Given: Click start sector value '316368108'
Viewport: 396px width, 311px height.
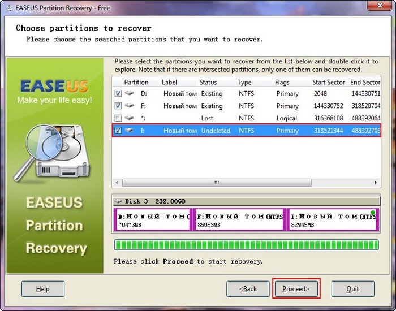Looking at the screenshot, I should coord(328,118).
